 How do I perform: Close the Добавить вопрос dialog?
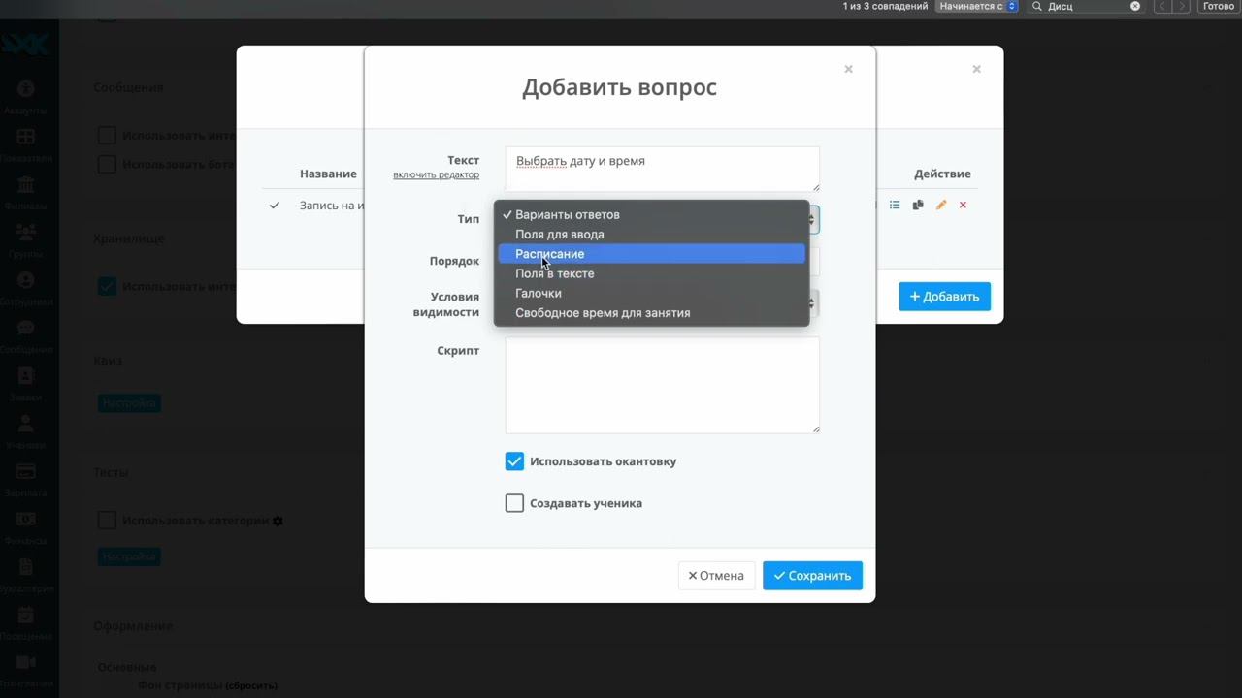(848, 69)
